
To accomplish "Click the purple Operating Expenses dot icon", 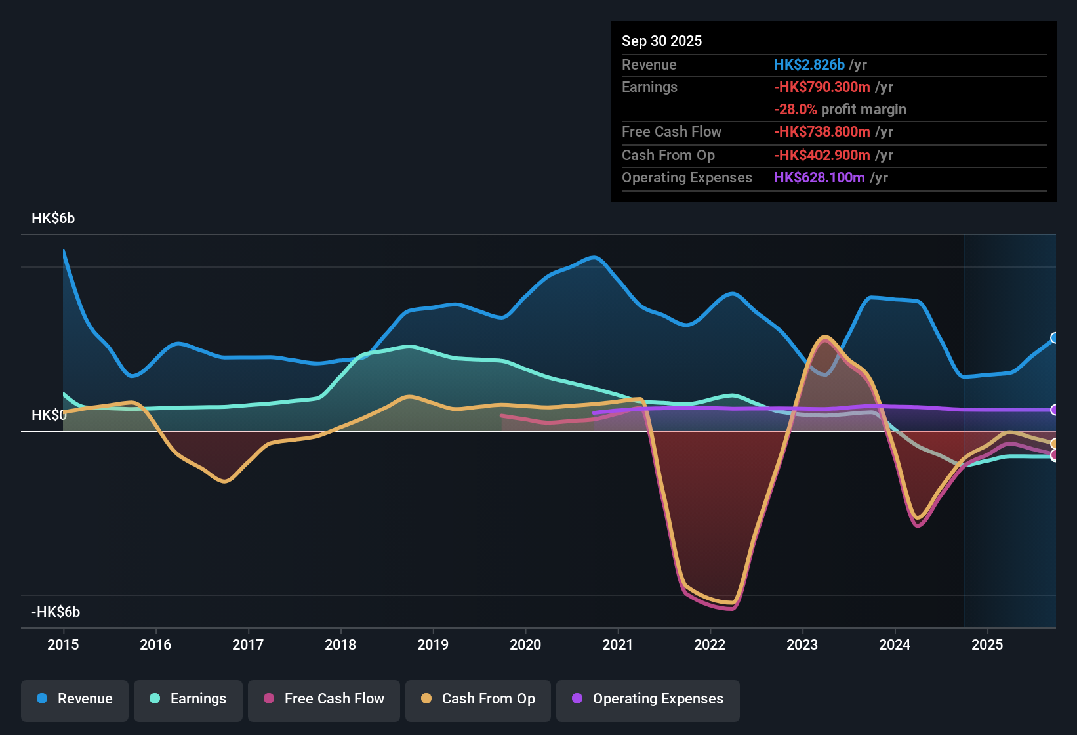I will [x=577, y=699].
